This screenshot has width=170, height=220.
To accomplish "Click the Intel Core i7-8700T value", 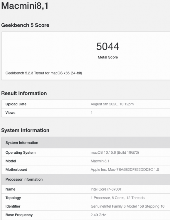I will pos(106,189).
